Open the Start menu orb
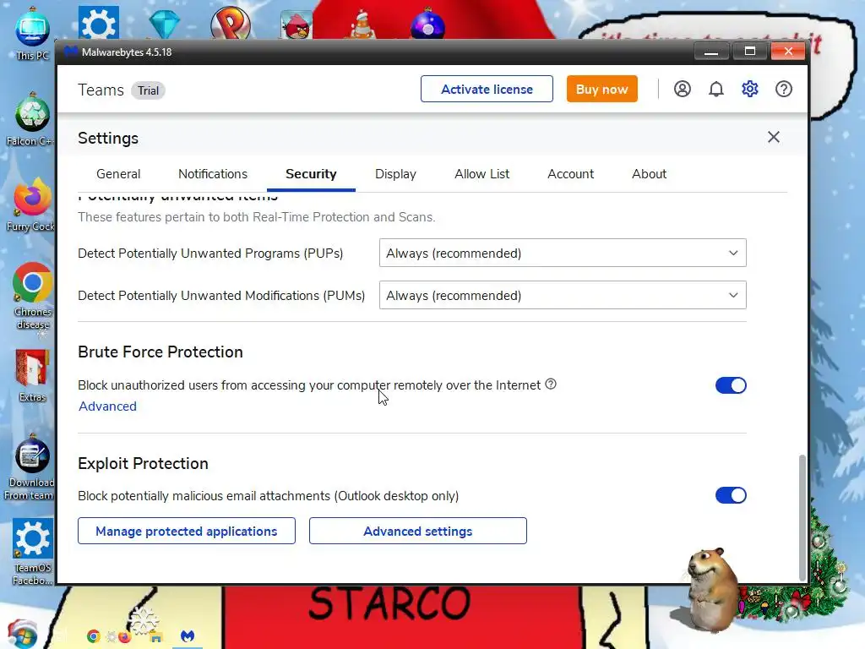The width and height of the screenshot is (865, 649). point(22,634)
